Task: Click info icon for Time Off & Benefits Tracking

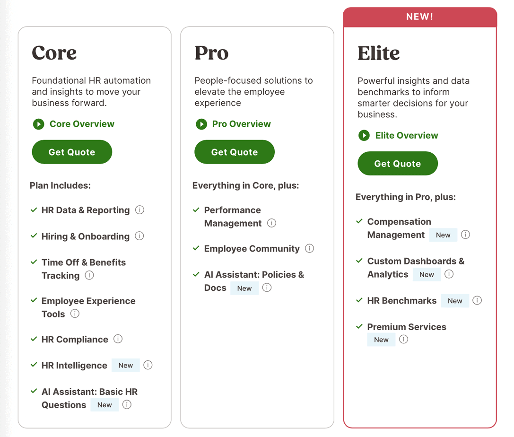Action: tap(89, 275)
